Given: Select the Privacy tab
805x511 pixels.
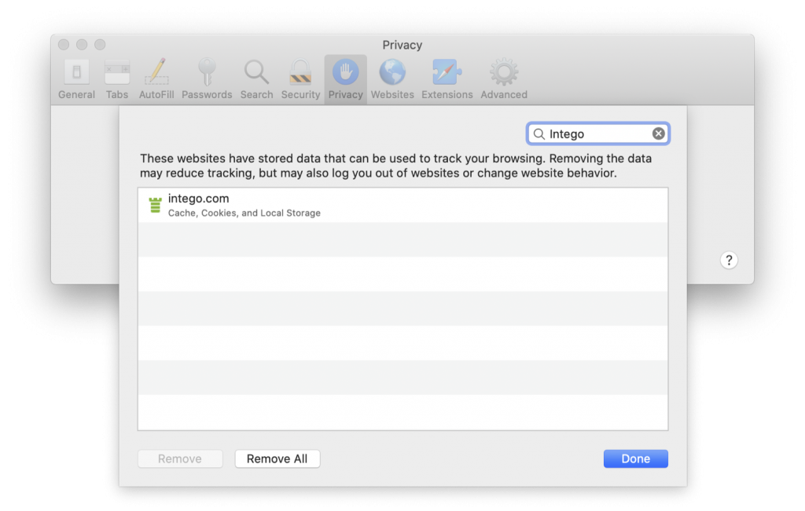Looking at the screenshot, I should (x=345, y=77).
